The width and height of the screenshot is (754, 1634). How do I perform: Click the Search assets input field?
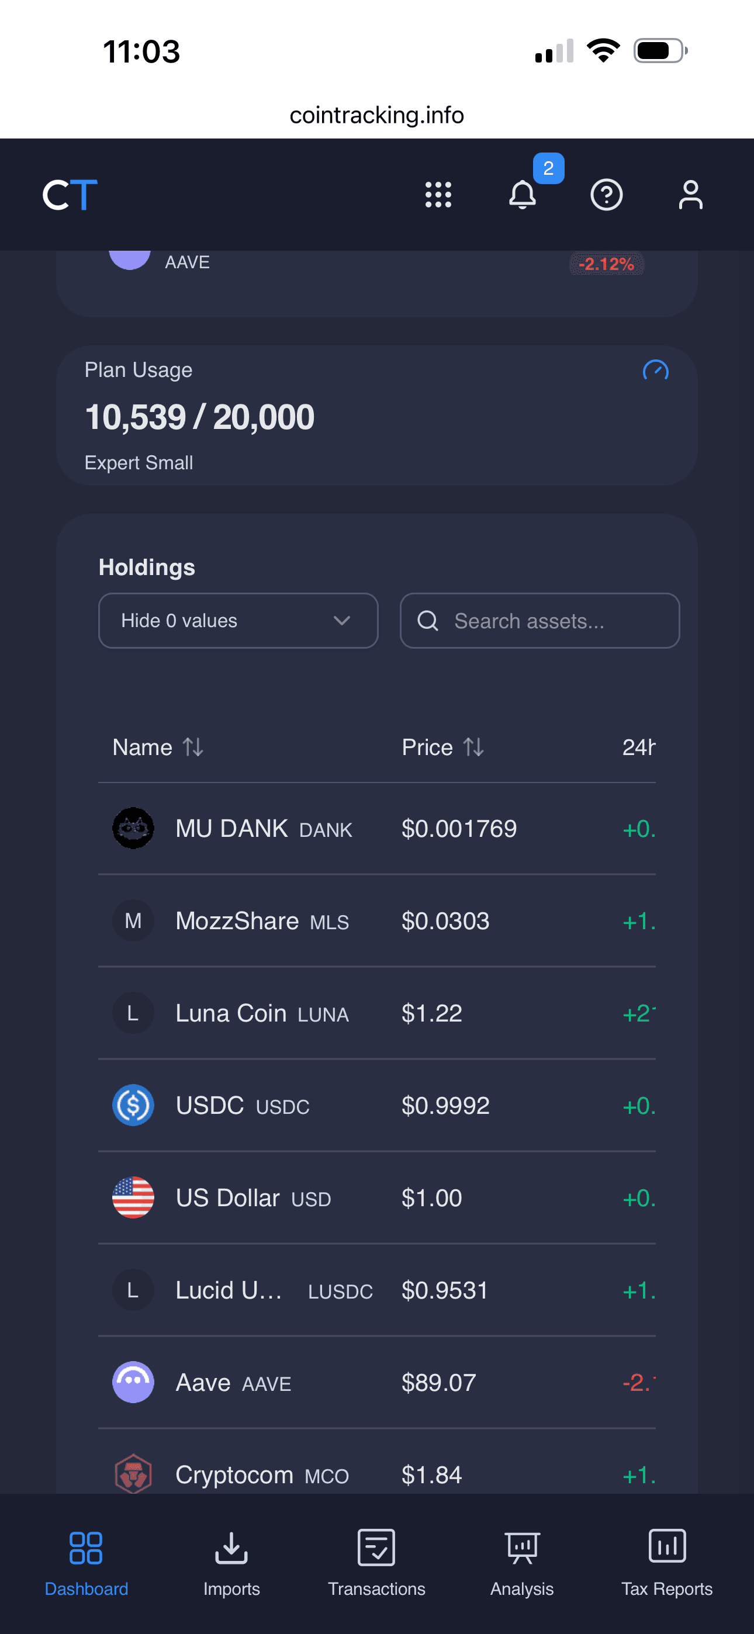(540, 621)
